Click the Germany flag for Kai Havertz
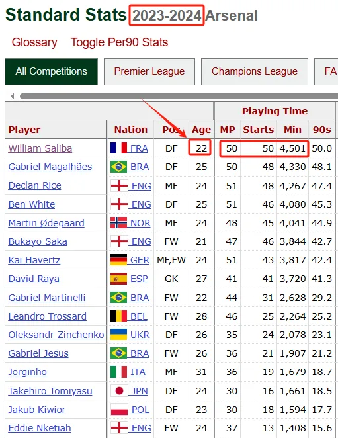 coord(118,260)
